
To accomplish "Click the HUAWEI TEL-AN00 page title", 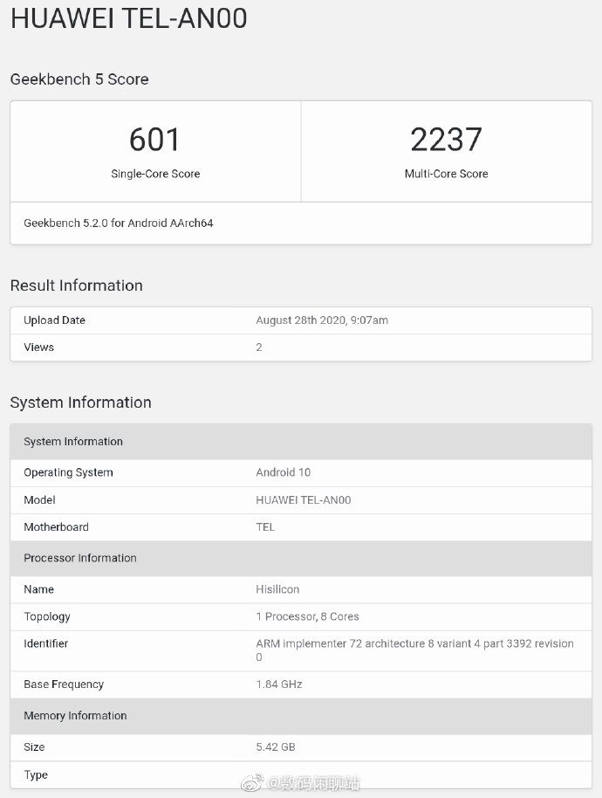I will pyautogui.click(x=128, y=18).
